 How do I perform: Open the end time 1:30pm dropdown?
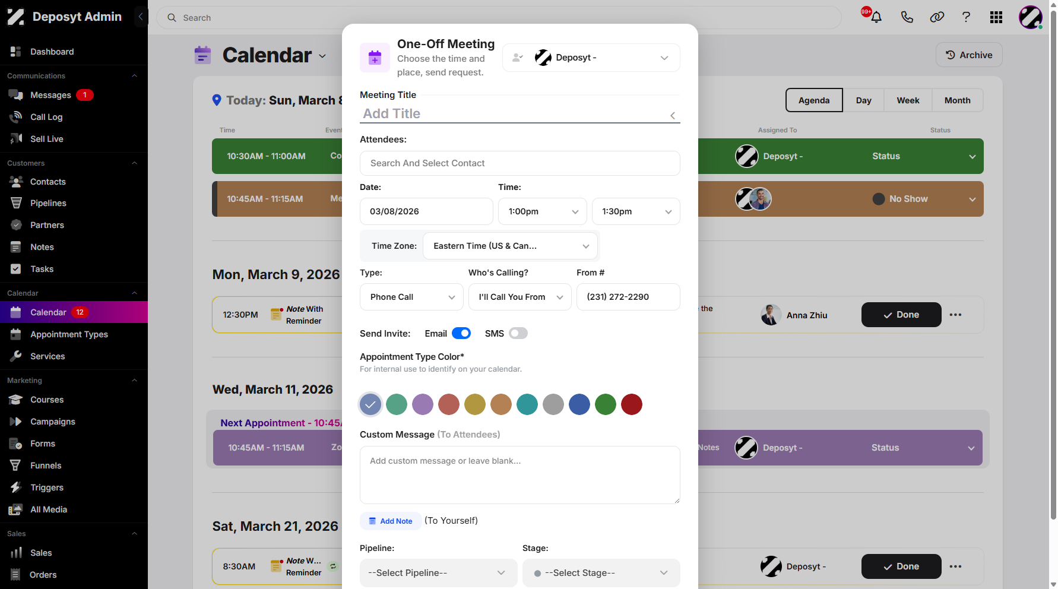636,211
